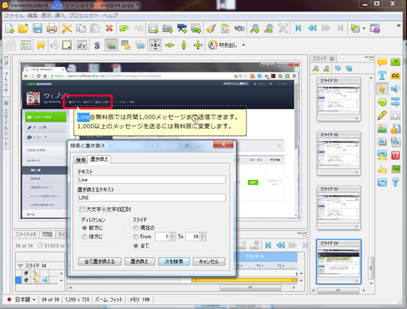Select the 後方に direction radio button
The image size is (407, 309).
(85, 236)
